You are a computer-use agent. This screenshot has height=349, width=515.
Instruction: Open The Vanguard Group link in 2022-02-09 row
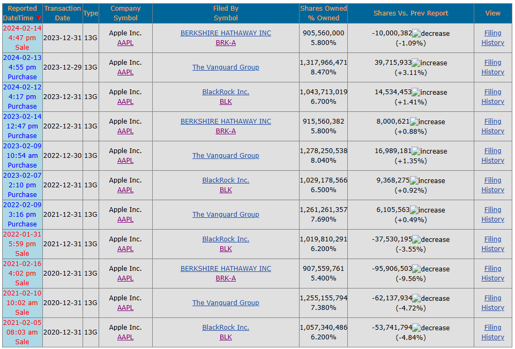point(226,215)
